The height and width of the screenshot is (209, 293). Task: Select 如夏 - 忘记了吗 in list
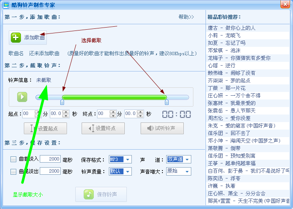coord(248,43)
